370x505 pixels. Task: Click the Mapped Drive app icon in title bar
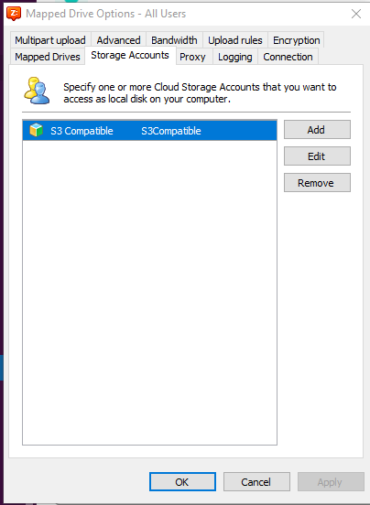[14, 14]
